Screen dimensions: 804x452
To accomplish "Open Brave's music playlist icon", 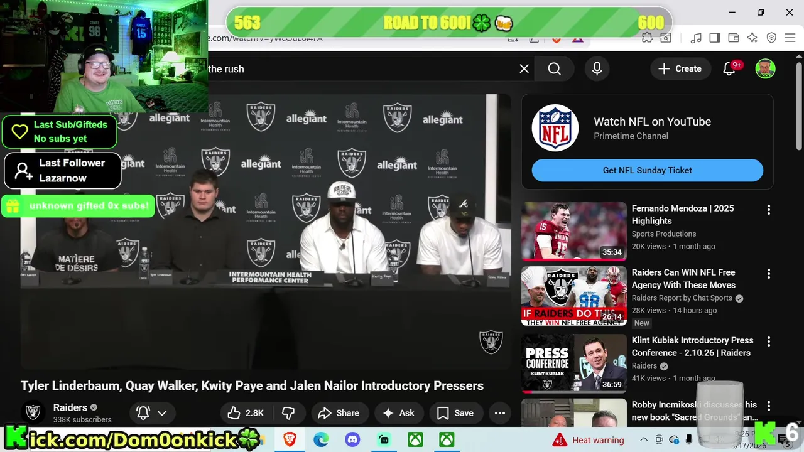I will (695, 38).
